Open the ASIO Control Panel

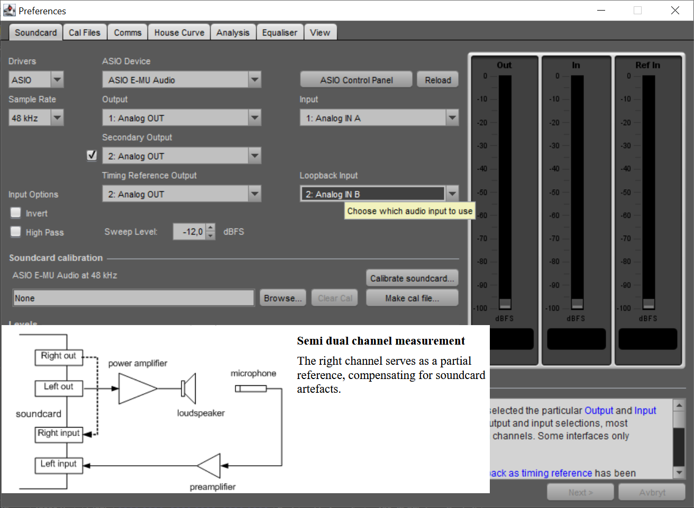(x=357, y=80)
